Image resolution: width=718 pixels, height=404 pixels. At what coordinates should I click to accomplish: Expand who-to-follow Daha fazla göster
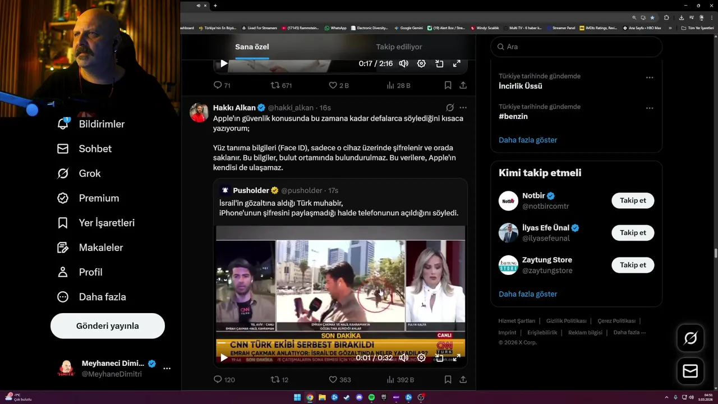click(528, 294)
